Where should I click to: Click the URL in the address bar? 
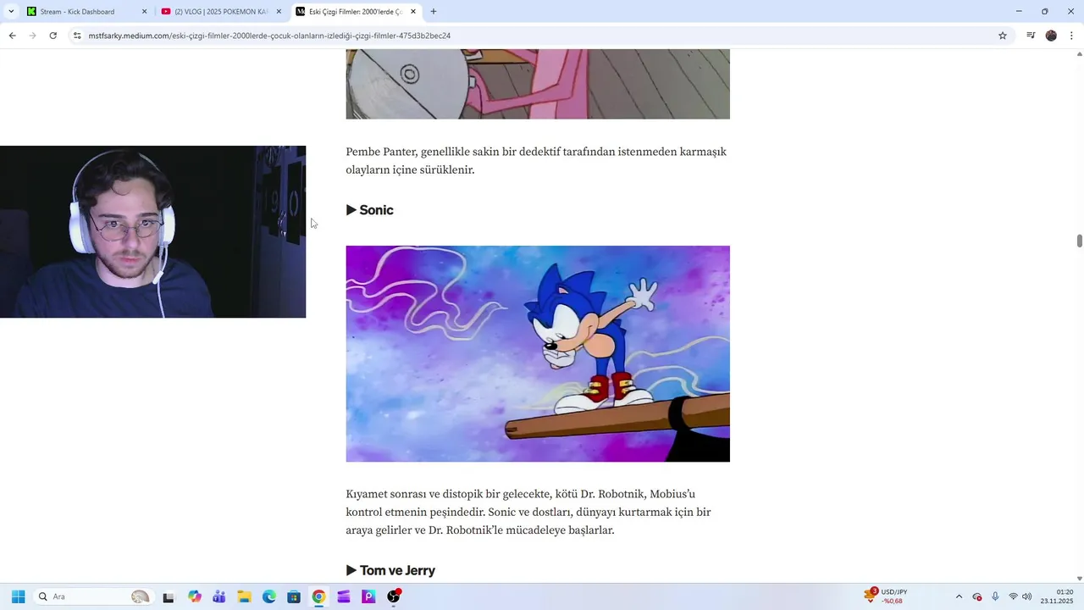pyautogui.click(x=269, y=36)
